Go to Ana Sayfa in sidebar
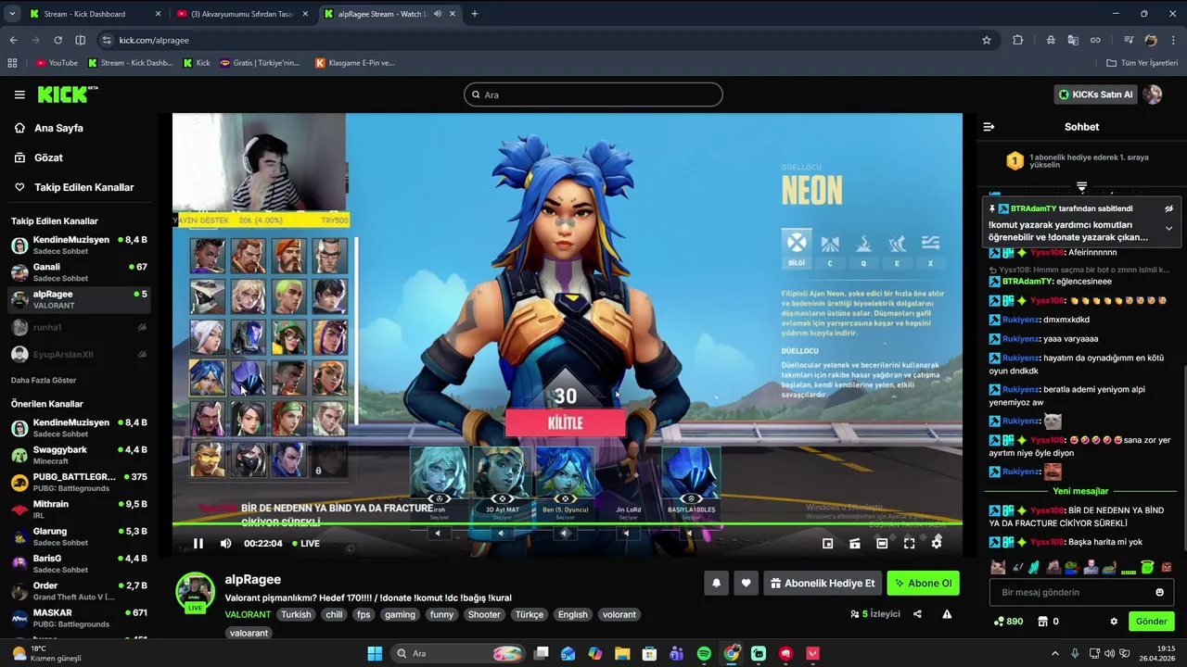This screenshot has width=1187, height=667. (x=58, y=128)
